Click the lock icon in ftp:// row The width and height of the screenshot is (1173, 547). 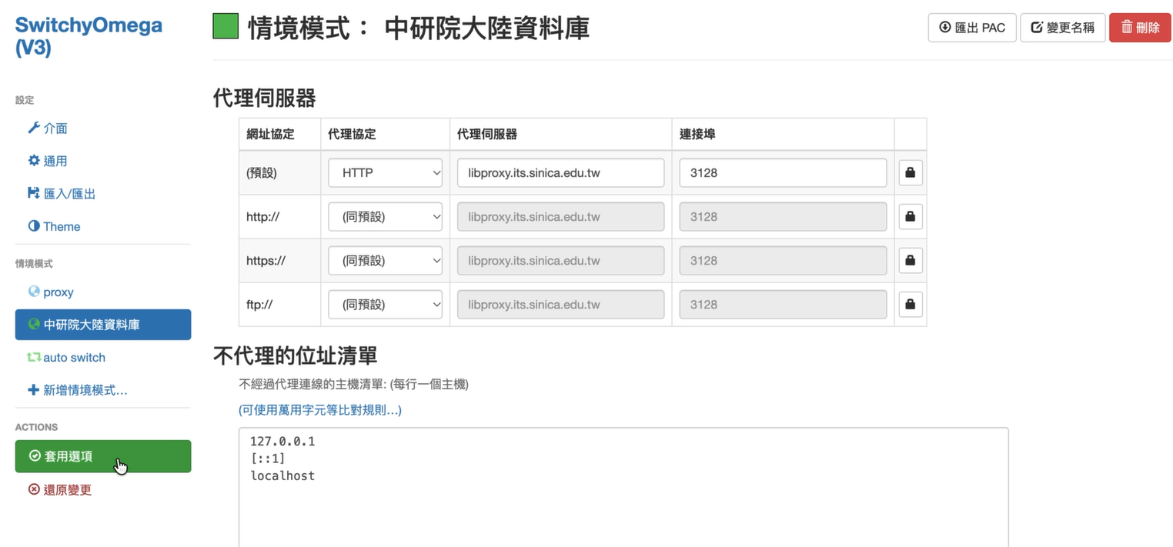911,305
